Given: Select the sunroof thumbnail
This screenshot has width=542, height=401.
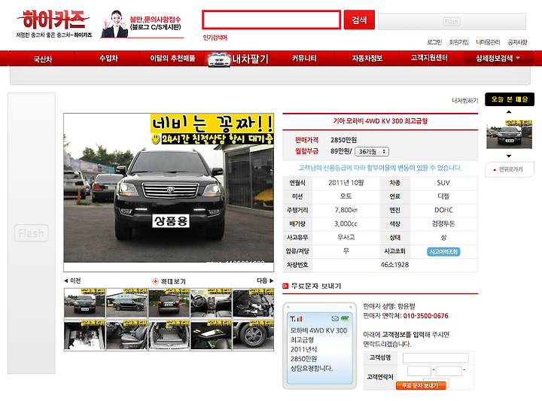Looking at the screenshot, I should [x=212, y=335].
